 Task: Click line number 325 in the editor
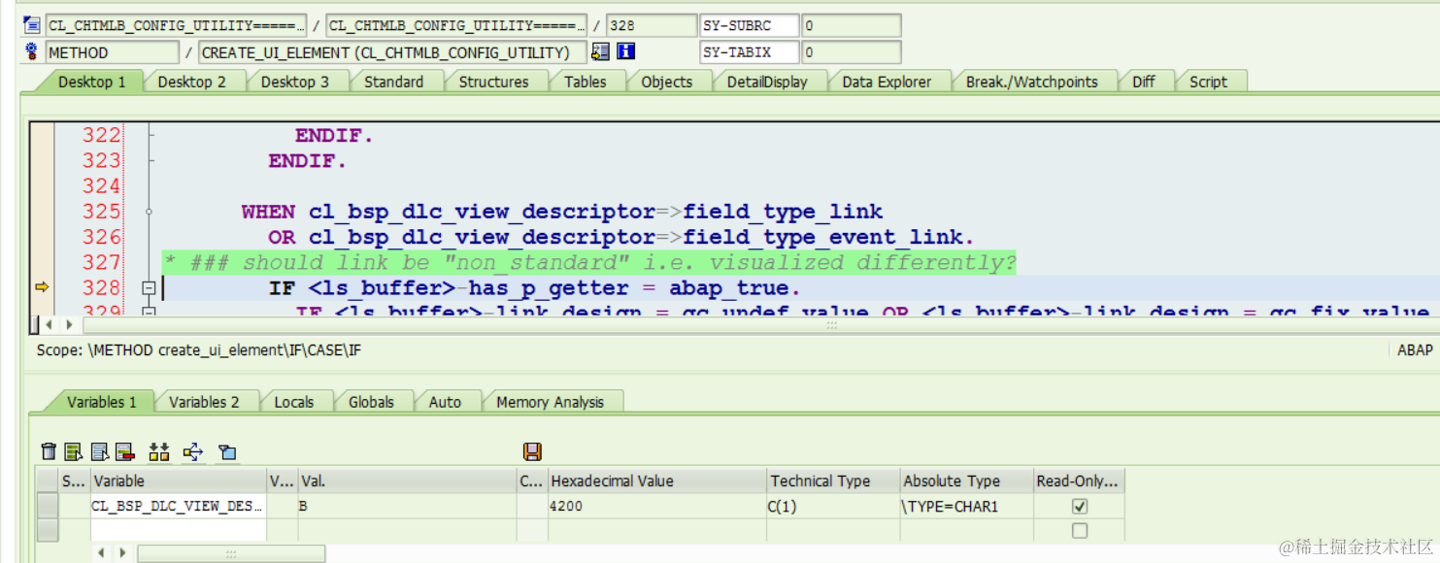pos(101,212)
